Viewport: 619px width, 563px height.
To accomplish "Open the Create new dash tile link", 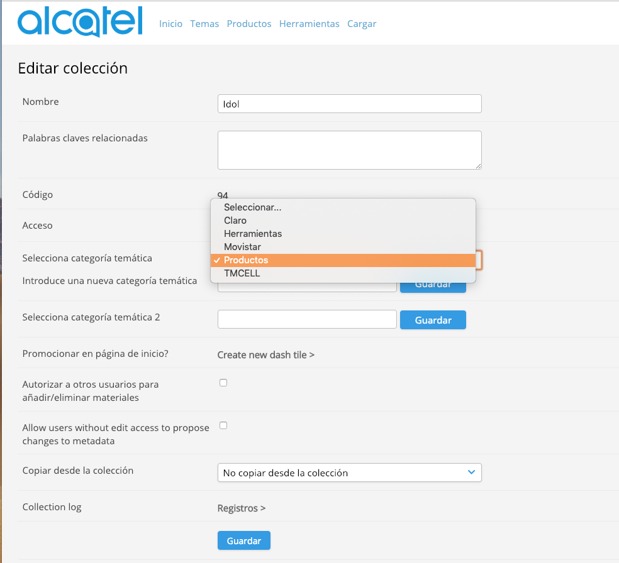I will [265, 355].
